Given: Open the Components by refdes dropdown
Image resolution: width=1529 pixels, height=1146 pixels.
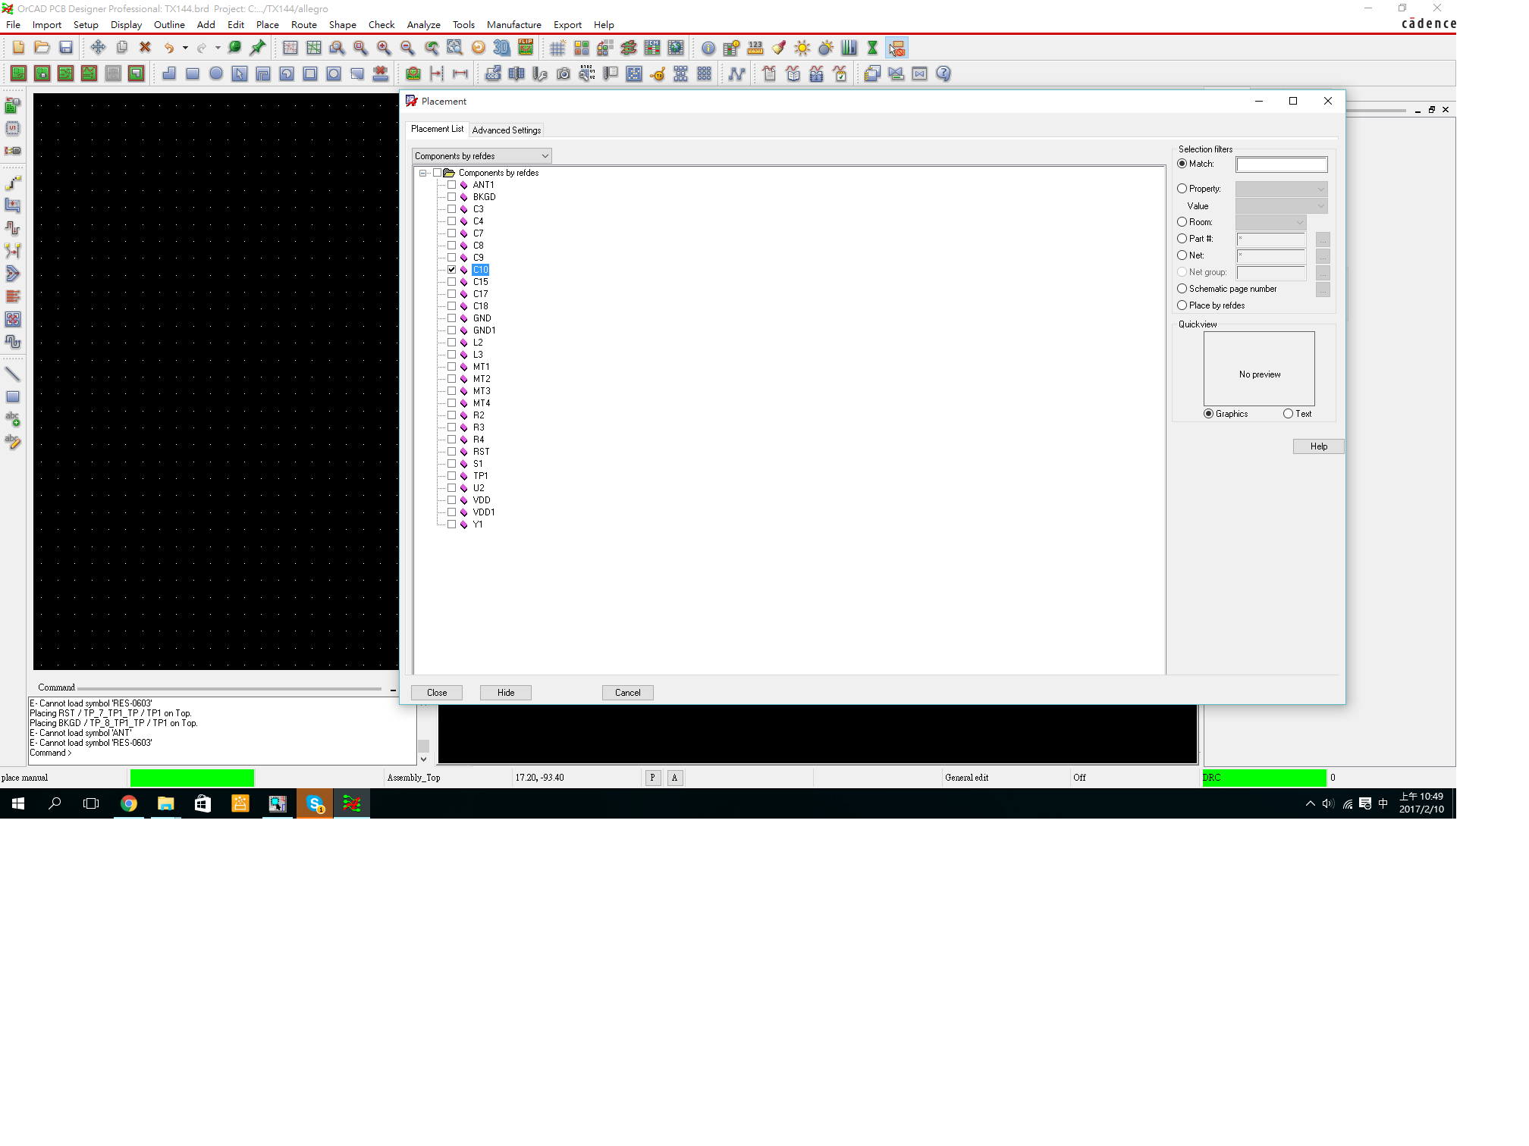Looking at the screenshot, I should click(x=481, y=156).
